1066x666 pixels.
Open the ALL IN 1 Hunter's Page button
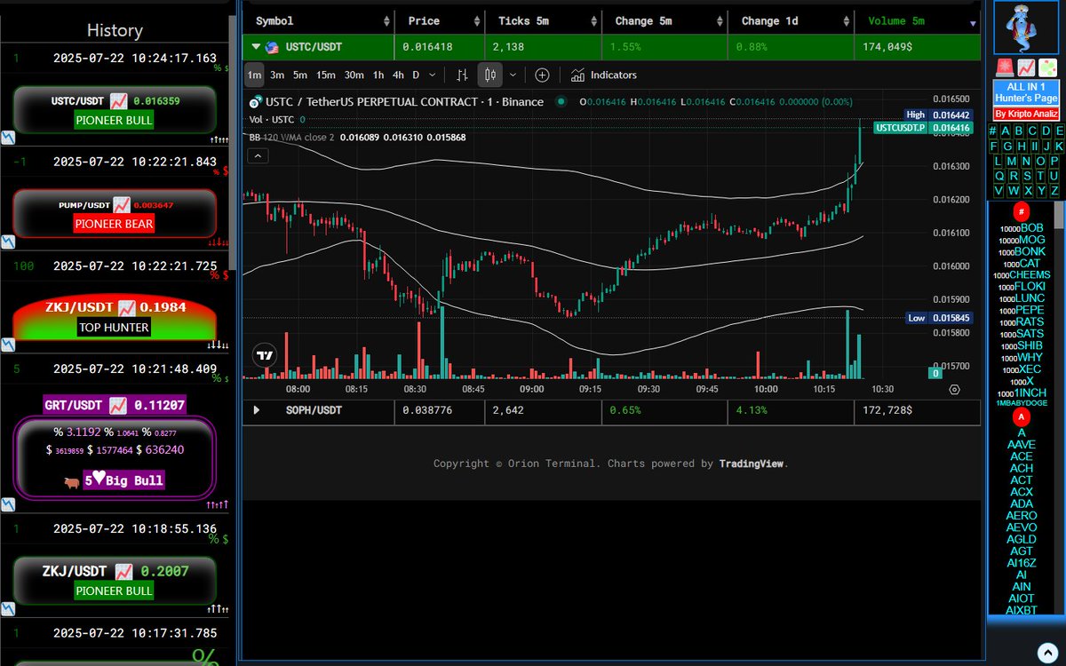point(1026,92)
